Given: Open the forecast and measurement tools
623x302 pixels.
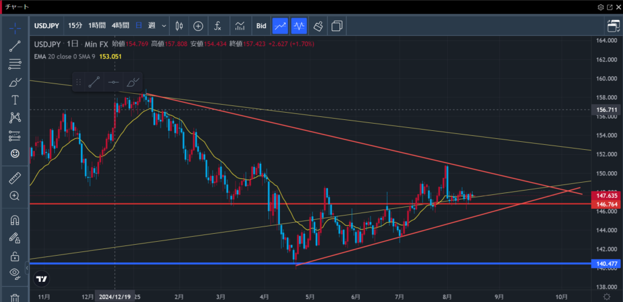Looking at the screenshot, I should pyautogui.click(x=15, y=136).
